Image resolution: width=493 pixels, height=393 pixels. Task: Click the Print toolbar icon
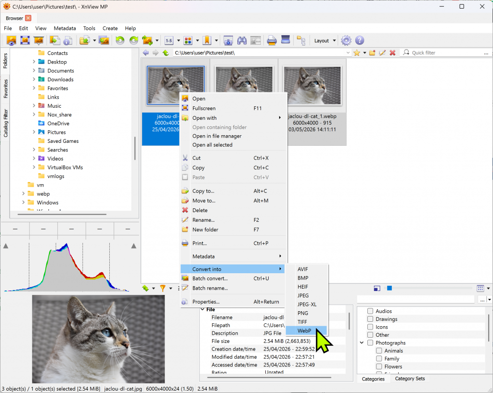[x=272, y=40]
